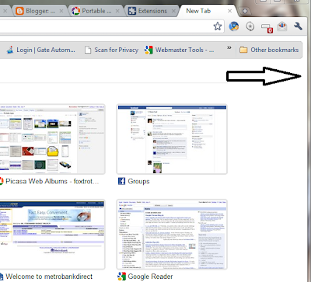
Task: Click Welcome to metrobankdirect title
Action: [49, 277]
